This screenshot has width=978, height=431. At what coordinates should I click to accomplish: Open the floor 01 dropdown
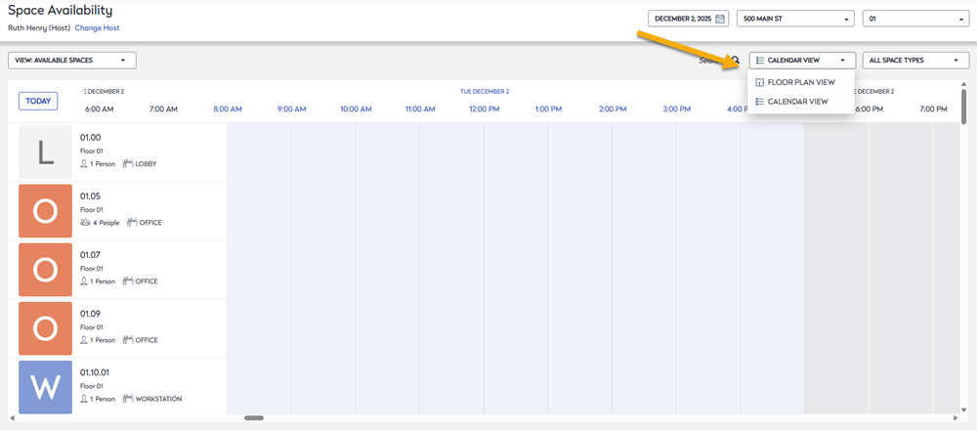pos(915,19)
